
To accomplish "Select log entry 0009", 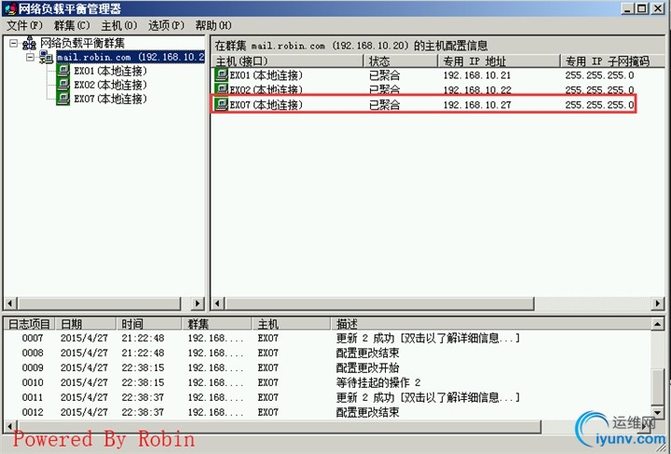I will [327, 367].
